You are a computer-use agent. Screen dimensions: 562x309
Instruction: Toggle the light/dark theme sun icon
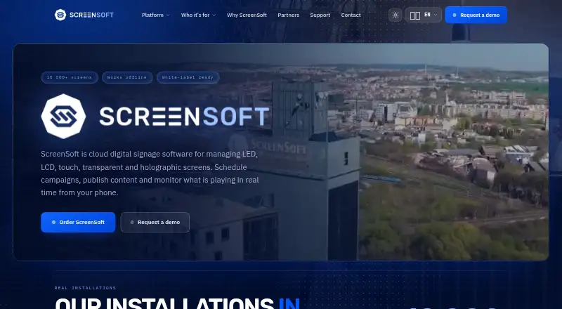[x=396, y=15]
